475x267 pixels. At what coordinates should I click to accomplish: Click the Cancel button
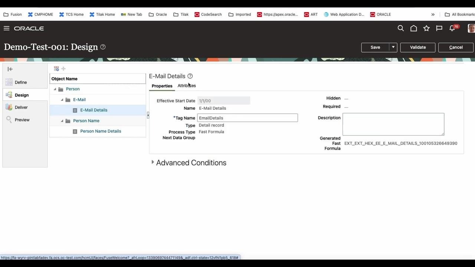tap(456, 47)
